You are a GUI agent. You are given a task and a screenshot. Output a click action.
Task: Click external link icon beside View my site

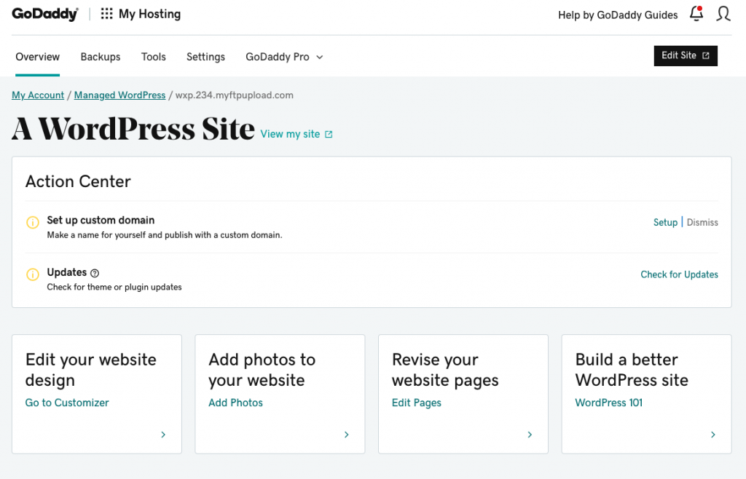click(x=329, y=135)
